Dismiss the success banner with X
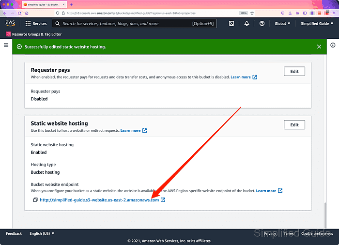Viewport: 339px width, 245px height. 319,46
